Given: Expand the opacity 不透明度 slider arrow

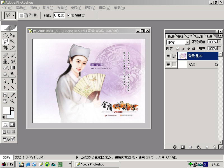Looking at the screenshot, I should point(219,42).
